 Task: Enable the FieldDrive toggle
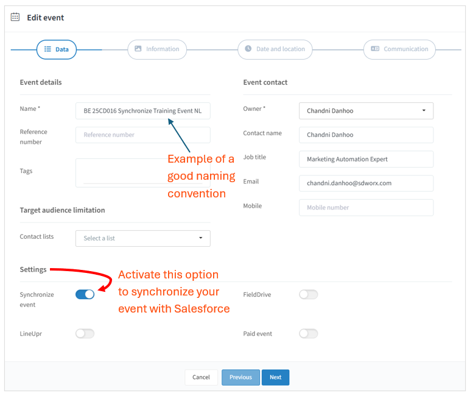pyautogui.click(x=309, y=295)
